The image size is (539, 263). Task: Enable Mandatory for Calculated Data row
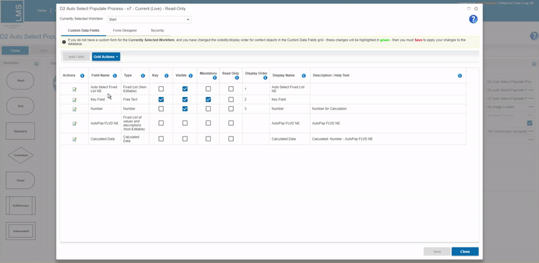tap(208, 139)
